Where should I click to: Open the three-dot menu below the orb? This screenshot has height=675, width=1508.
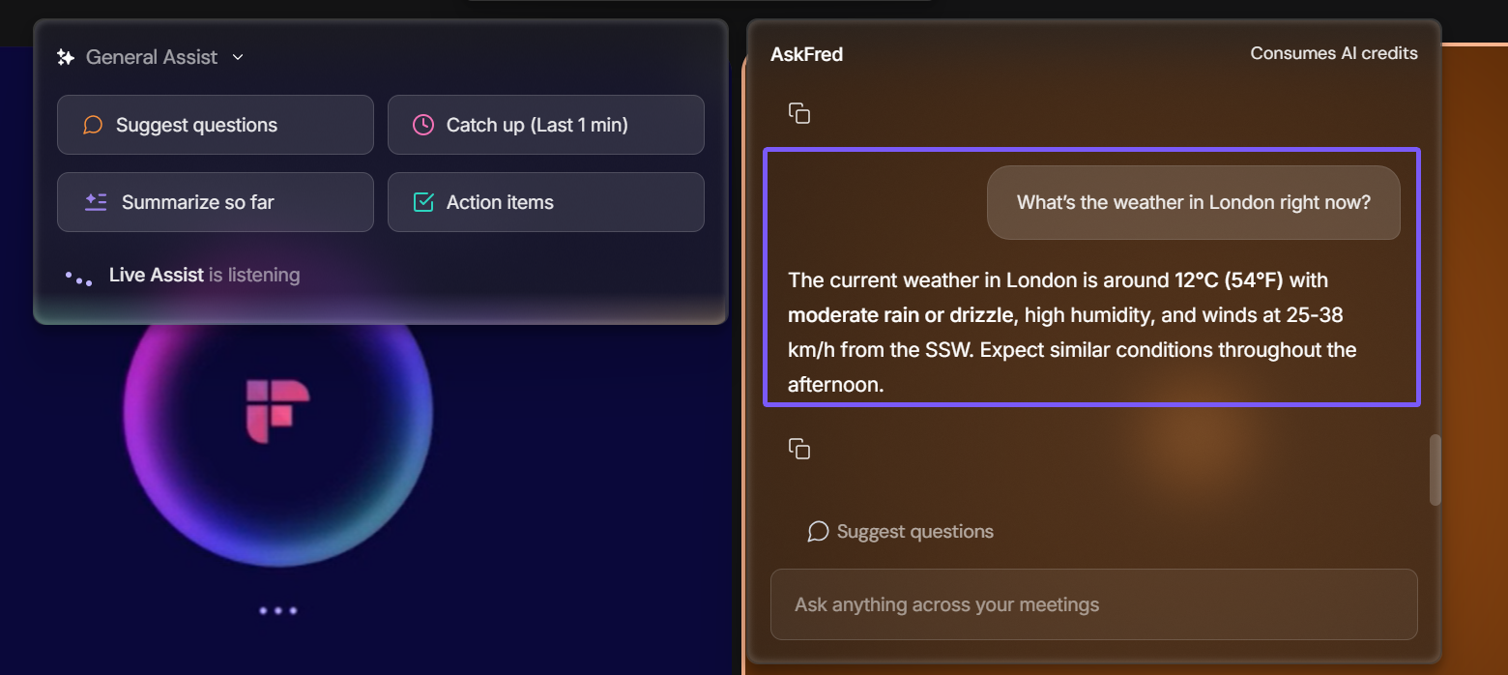coord(278,610)
